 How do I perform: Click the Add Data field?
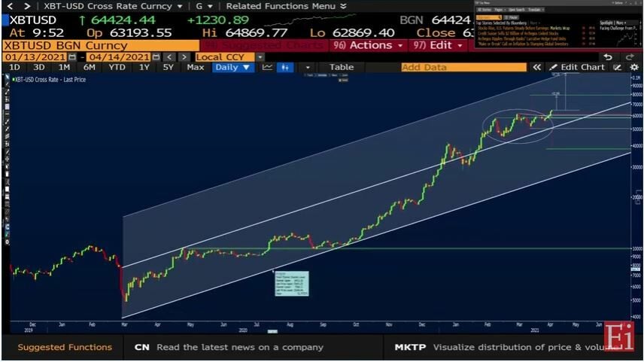pyautogui.click(x=463, y=68)
